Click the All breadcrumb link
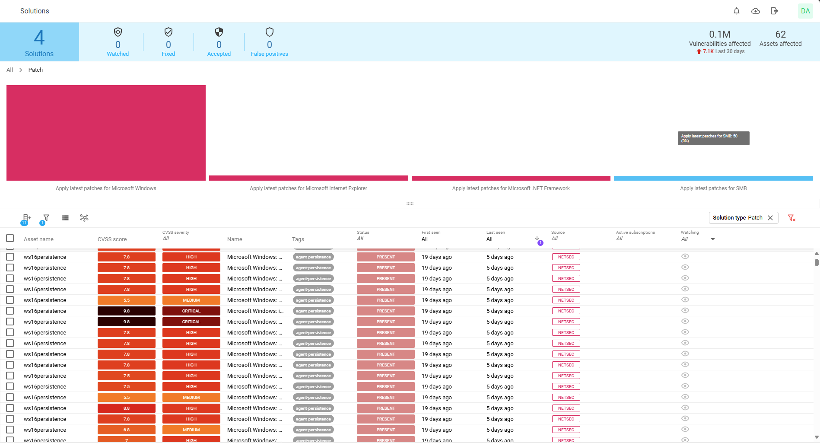This screenshot has height=446, width=820. coord(10,70)
